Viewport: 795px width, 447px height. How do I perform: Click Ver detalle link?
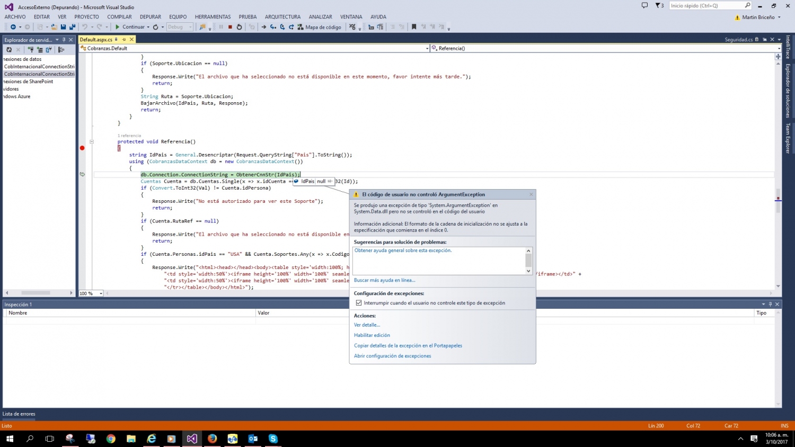[367, 325]
